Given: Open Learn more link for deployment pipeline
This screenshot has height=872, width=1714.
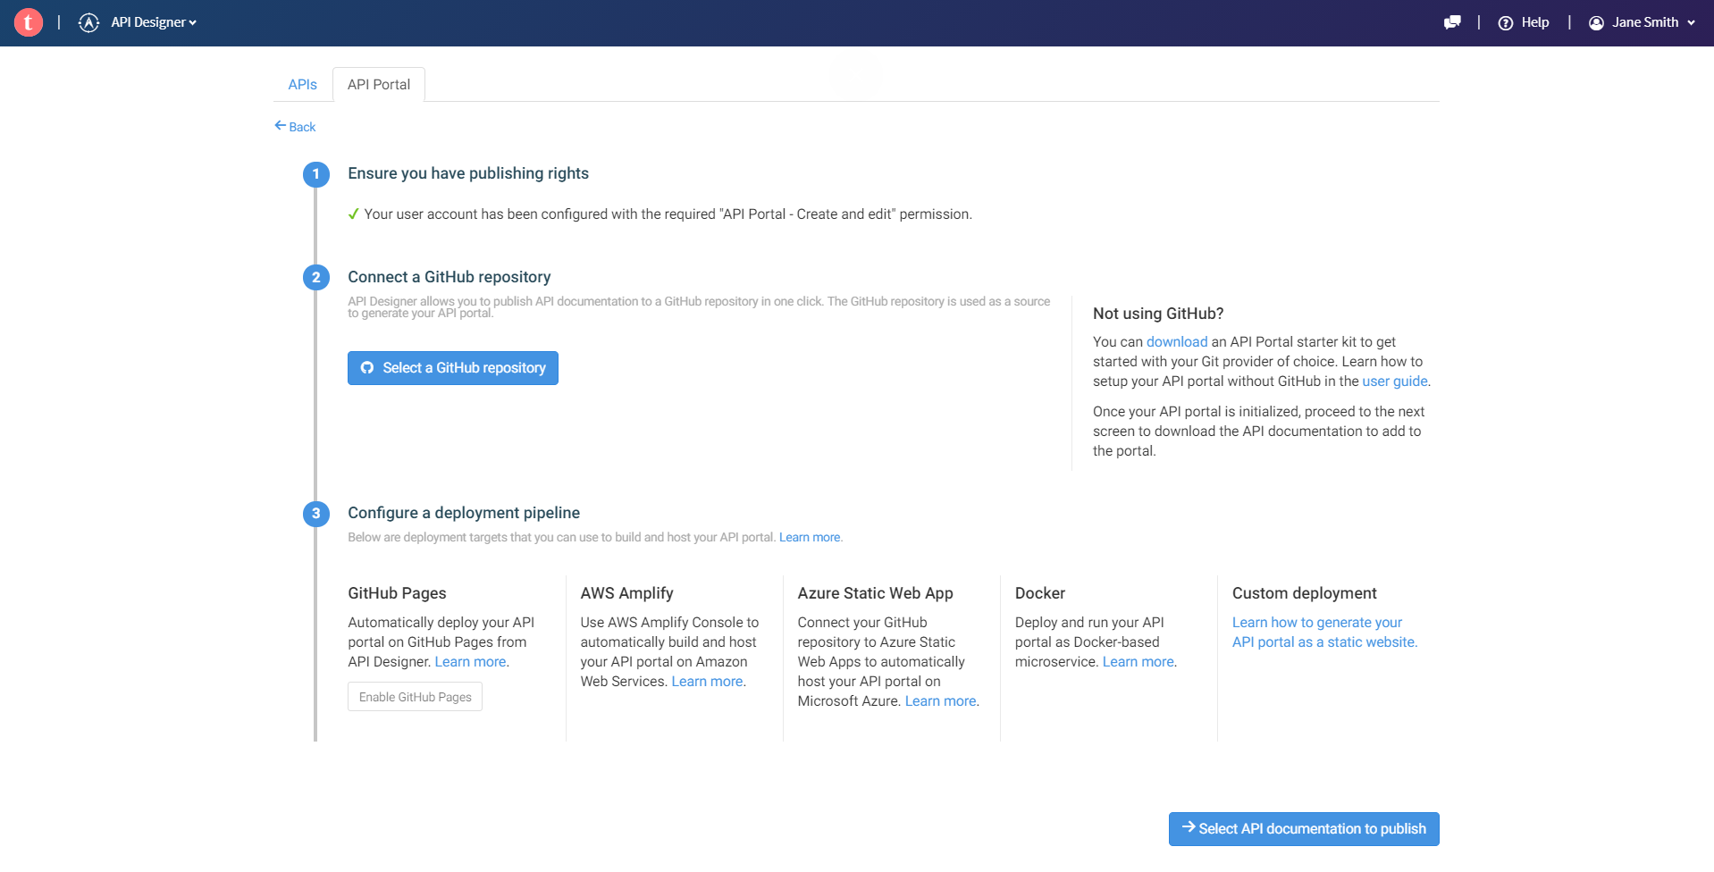Looking at the screenshot, I should tap(810, 537).
